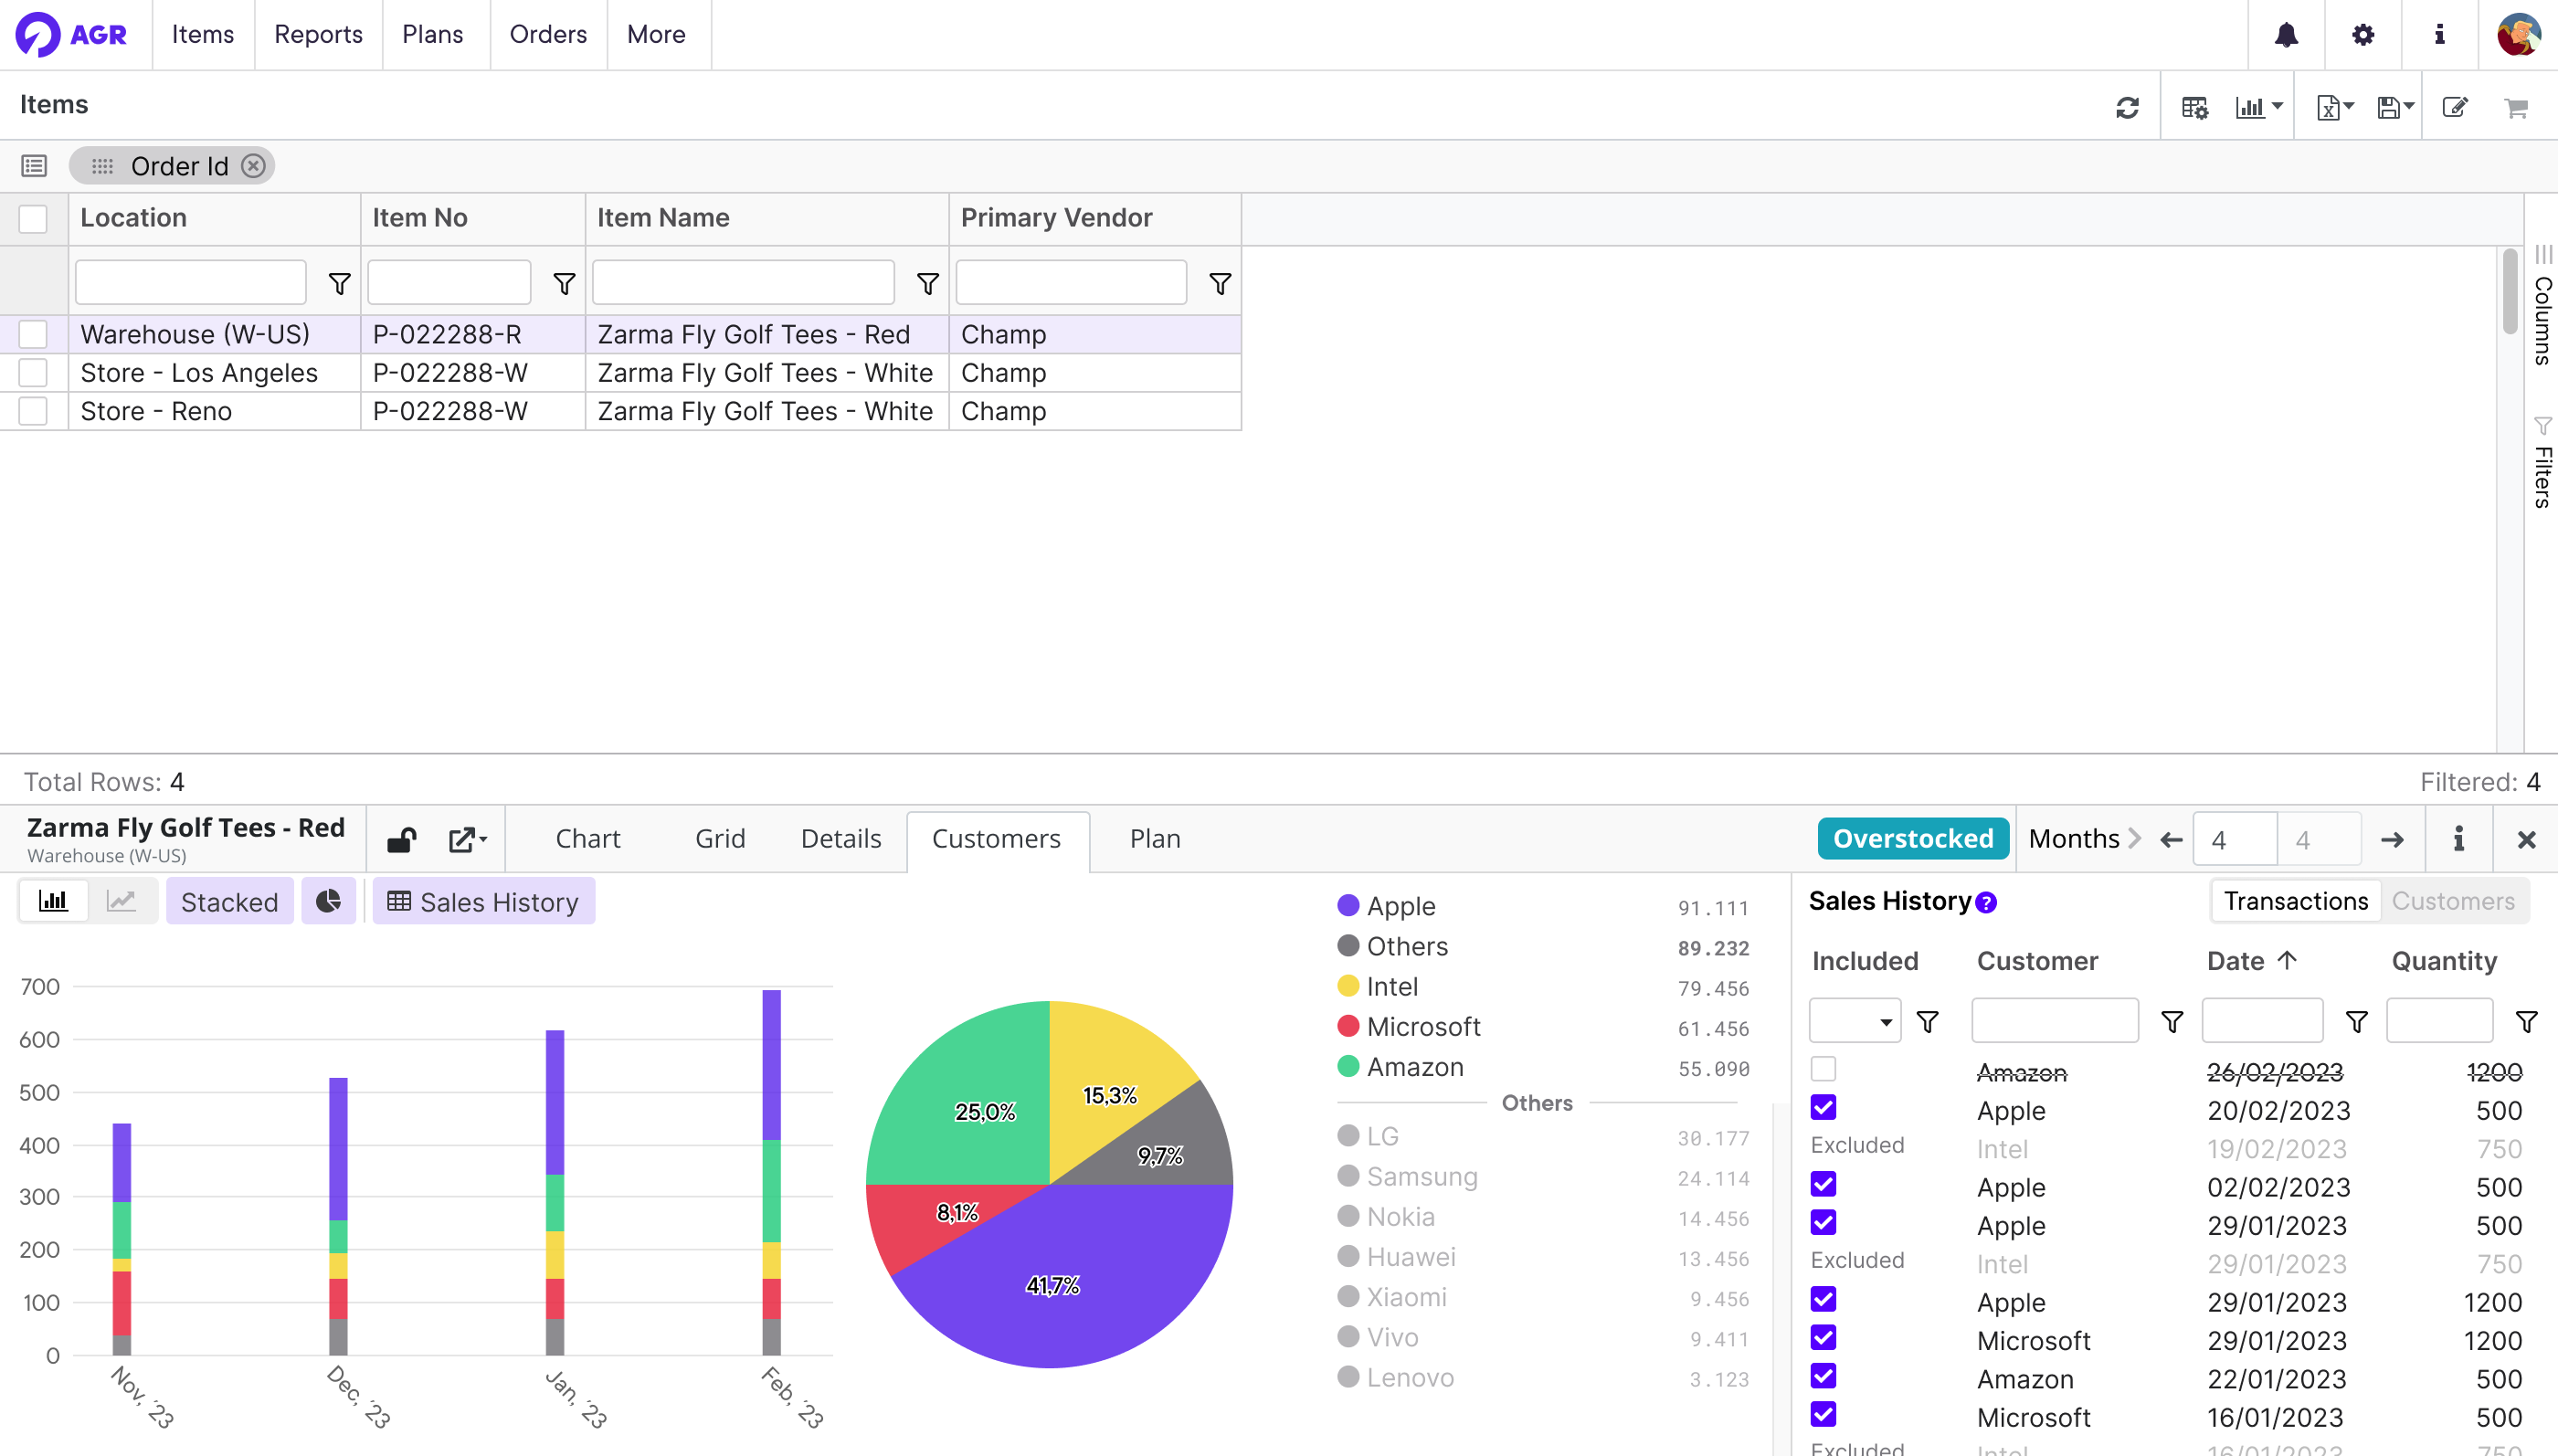
Task: Click the Overstocked status button
Action: (1912, 839)
